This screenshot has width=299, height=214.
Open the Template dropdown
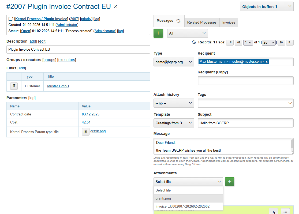pyautogui.click(x=174, y=123)
